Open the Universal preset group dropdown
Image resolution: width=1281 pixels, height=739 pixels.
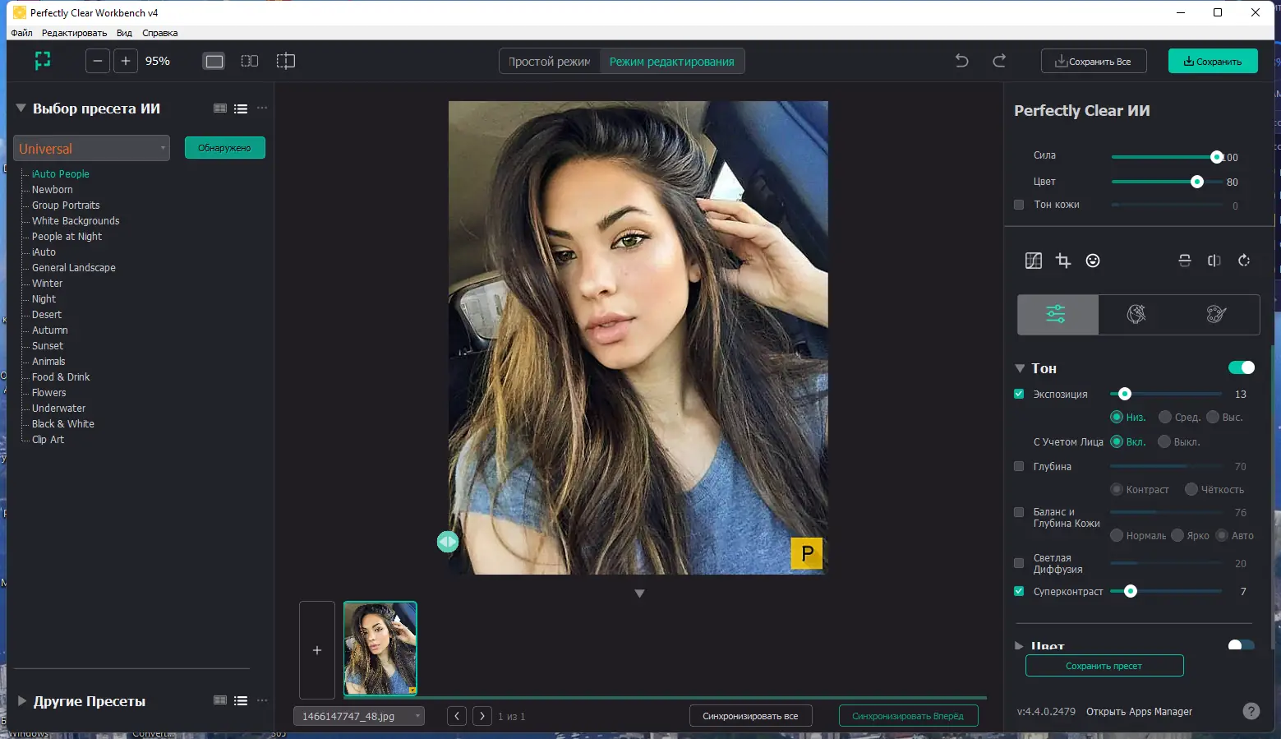point(91,148)
